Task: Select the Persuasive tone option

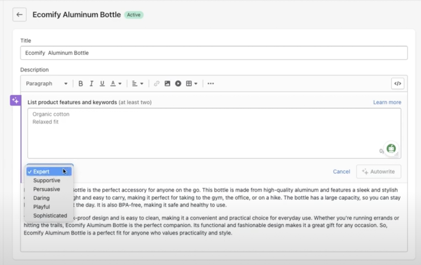Action: click(x=46, y=189)
